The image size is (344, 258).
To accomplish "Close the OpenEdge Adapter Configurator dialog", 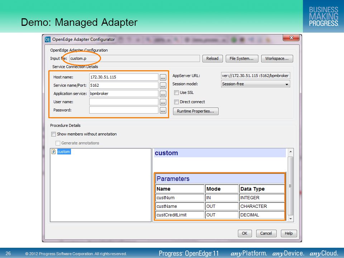I will (x=291, y=38).
